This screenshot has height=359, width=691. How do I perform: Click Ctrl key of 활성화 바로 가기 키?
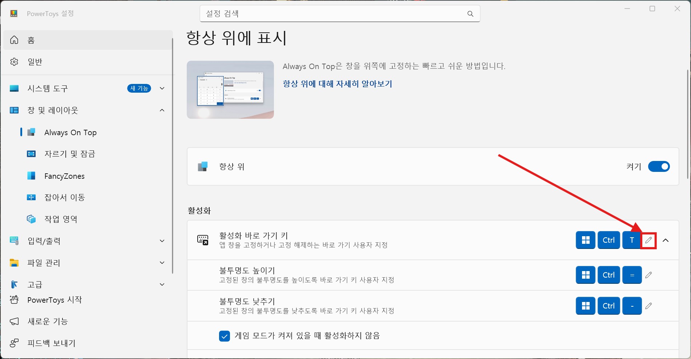[609, 240]
